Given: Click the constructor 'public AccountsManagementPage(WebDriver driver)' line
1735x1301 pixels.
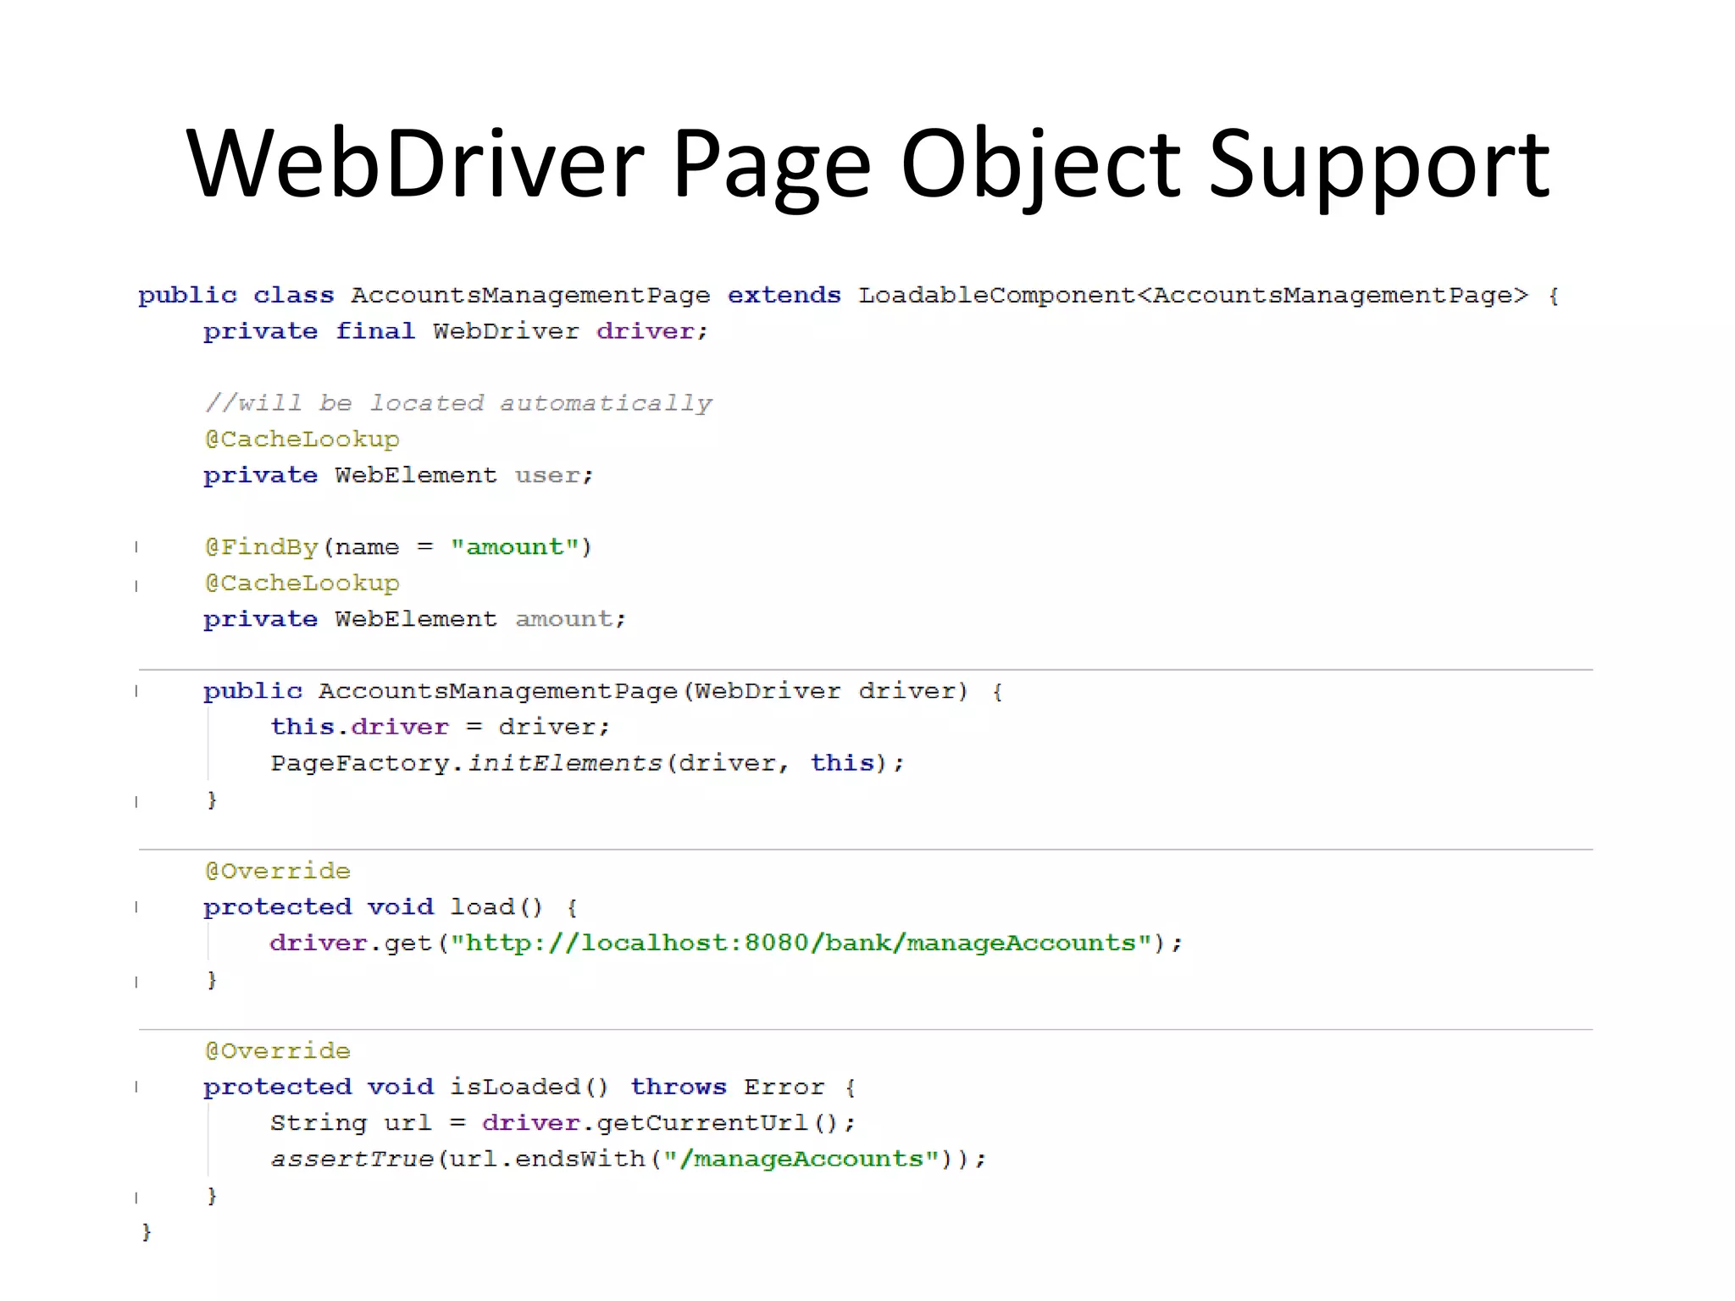Looking at the screenshot, I should [x=603, y=691].
